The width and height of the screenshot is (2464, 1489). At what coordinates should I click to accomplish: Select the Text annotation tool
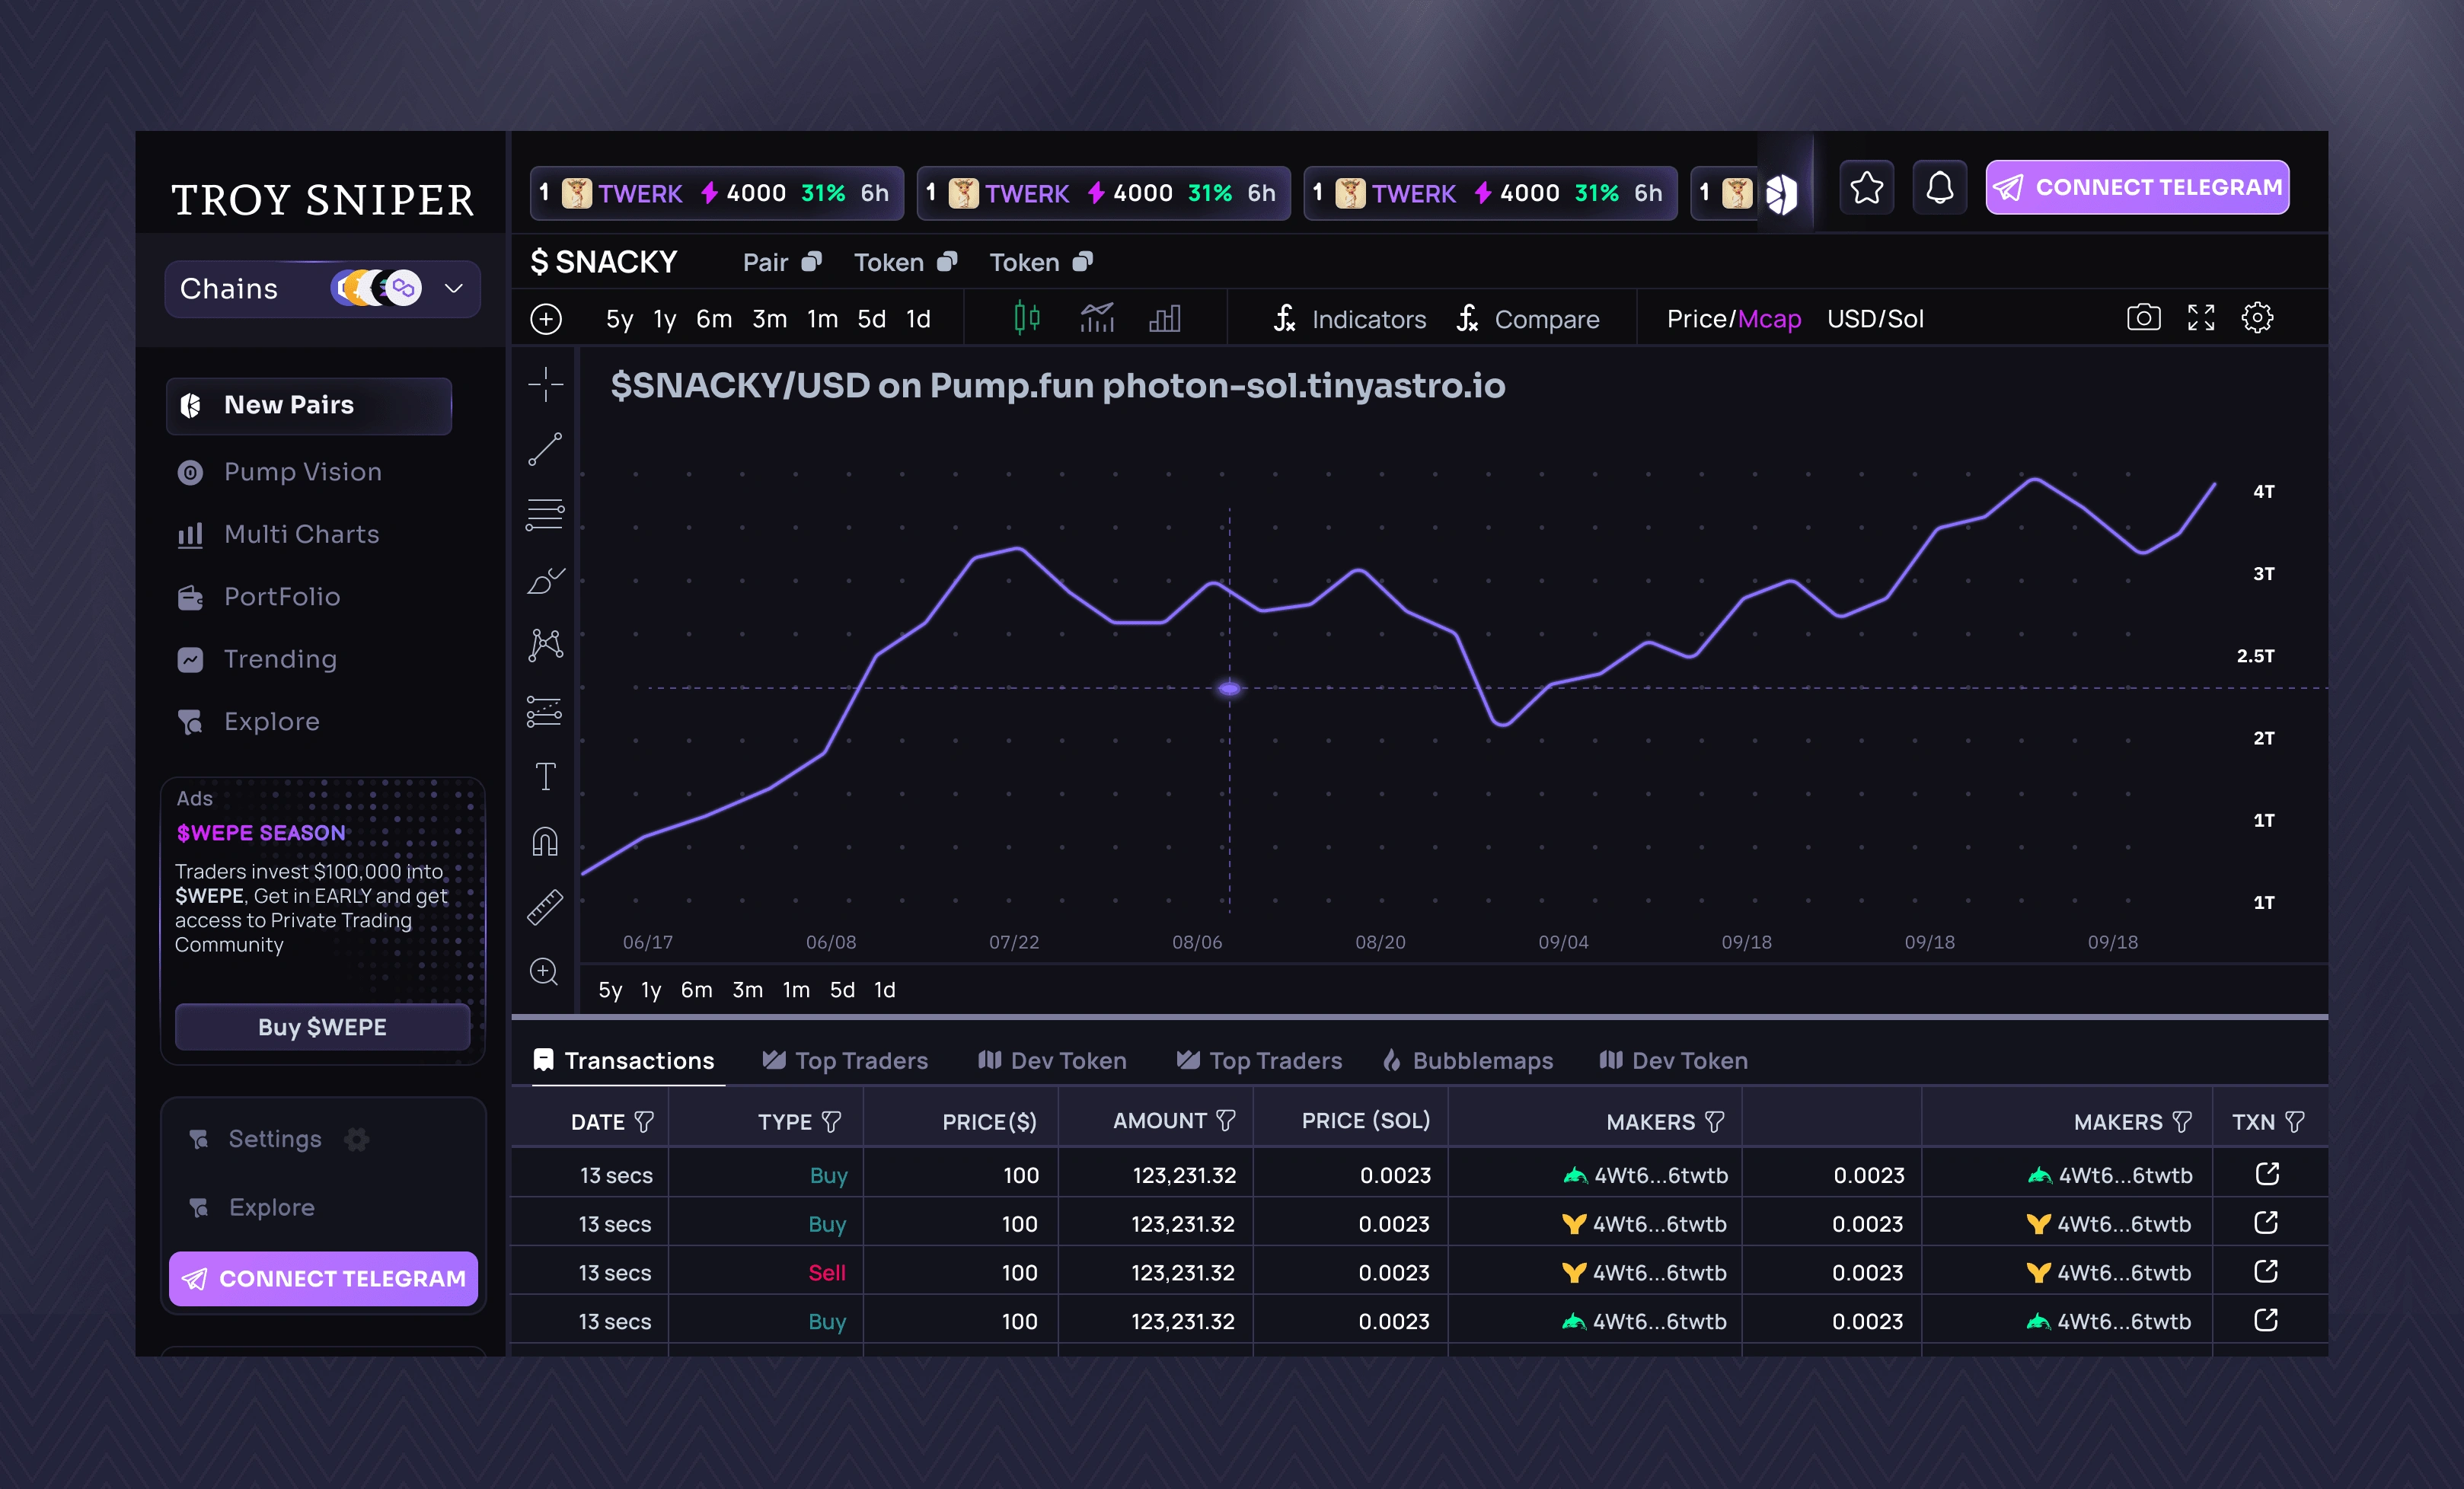click(545, 776)
